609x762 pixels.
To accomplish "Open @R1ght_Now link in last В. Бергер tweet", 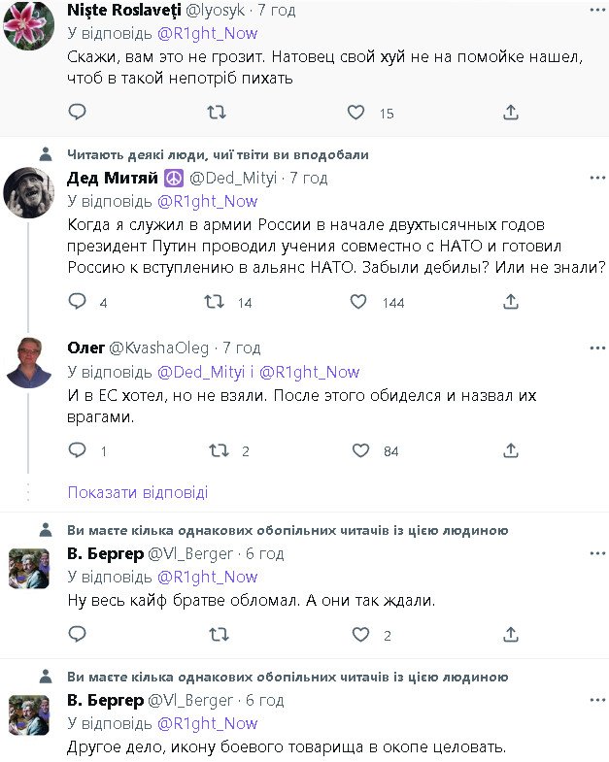I will coord(206,723).
